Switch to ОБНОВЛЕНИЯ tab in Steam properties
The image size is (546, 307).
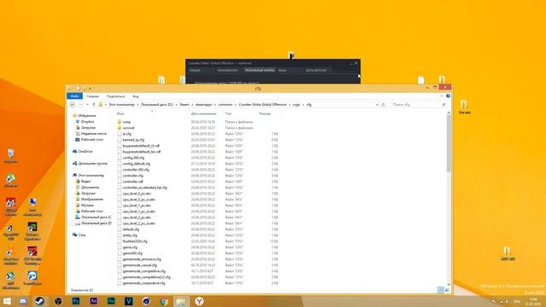[228, 70]
